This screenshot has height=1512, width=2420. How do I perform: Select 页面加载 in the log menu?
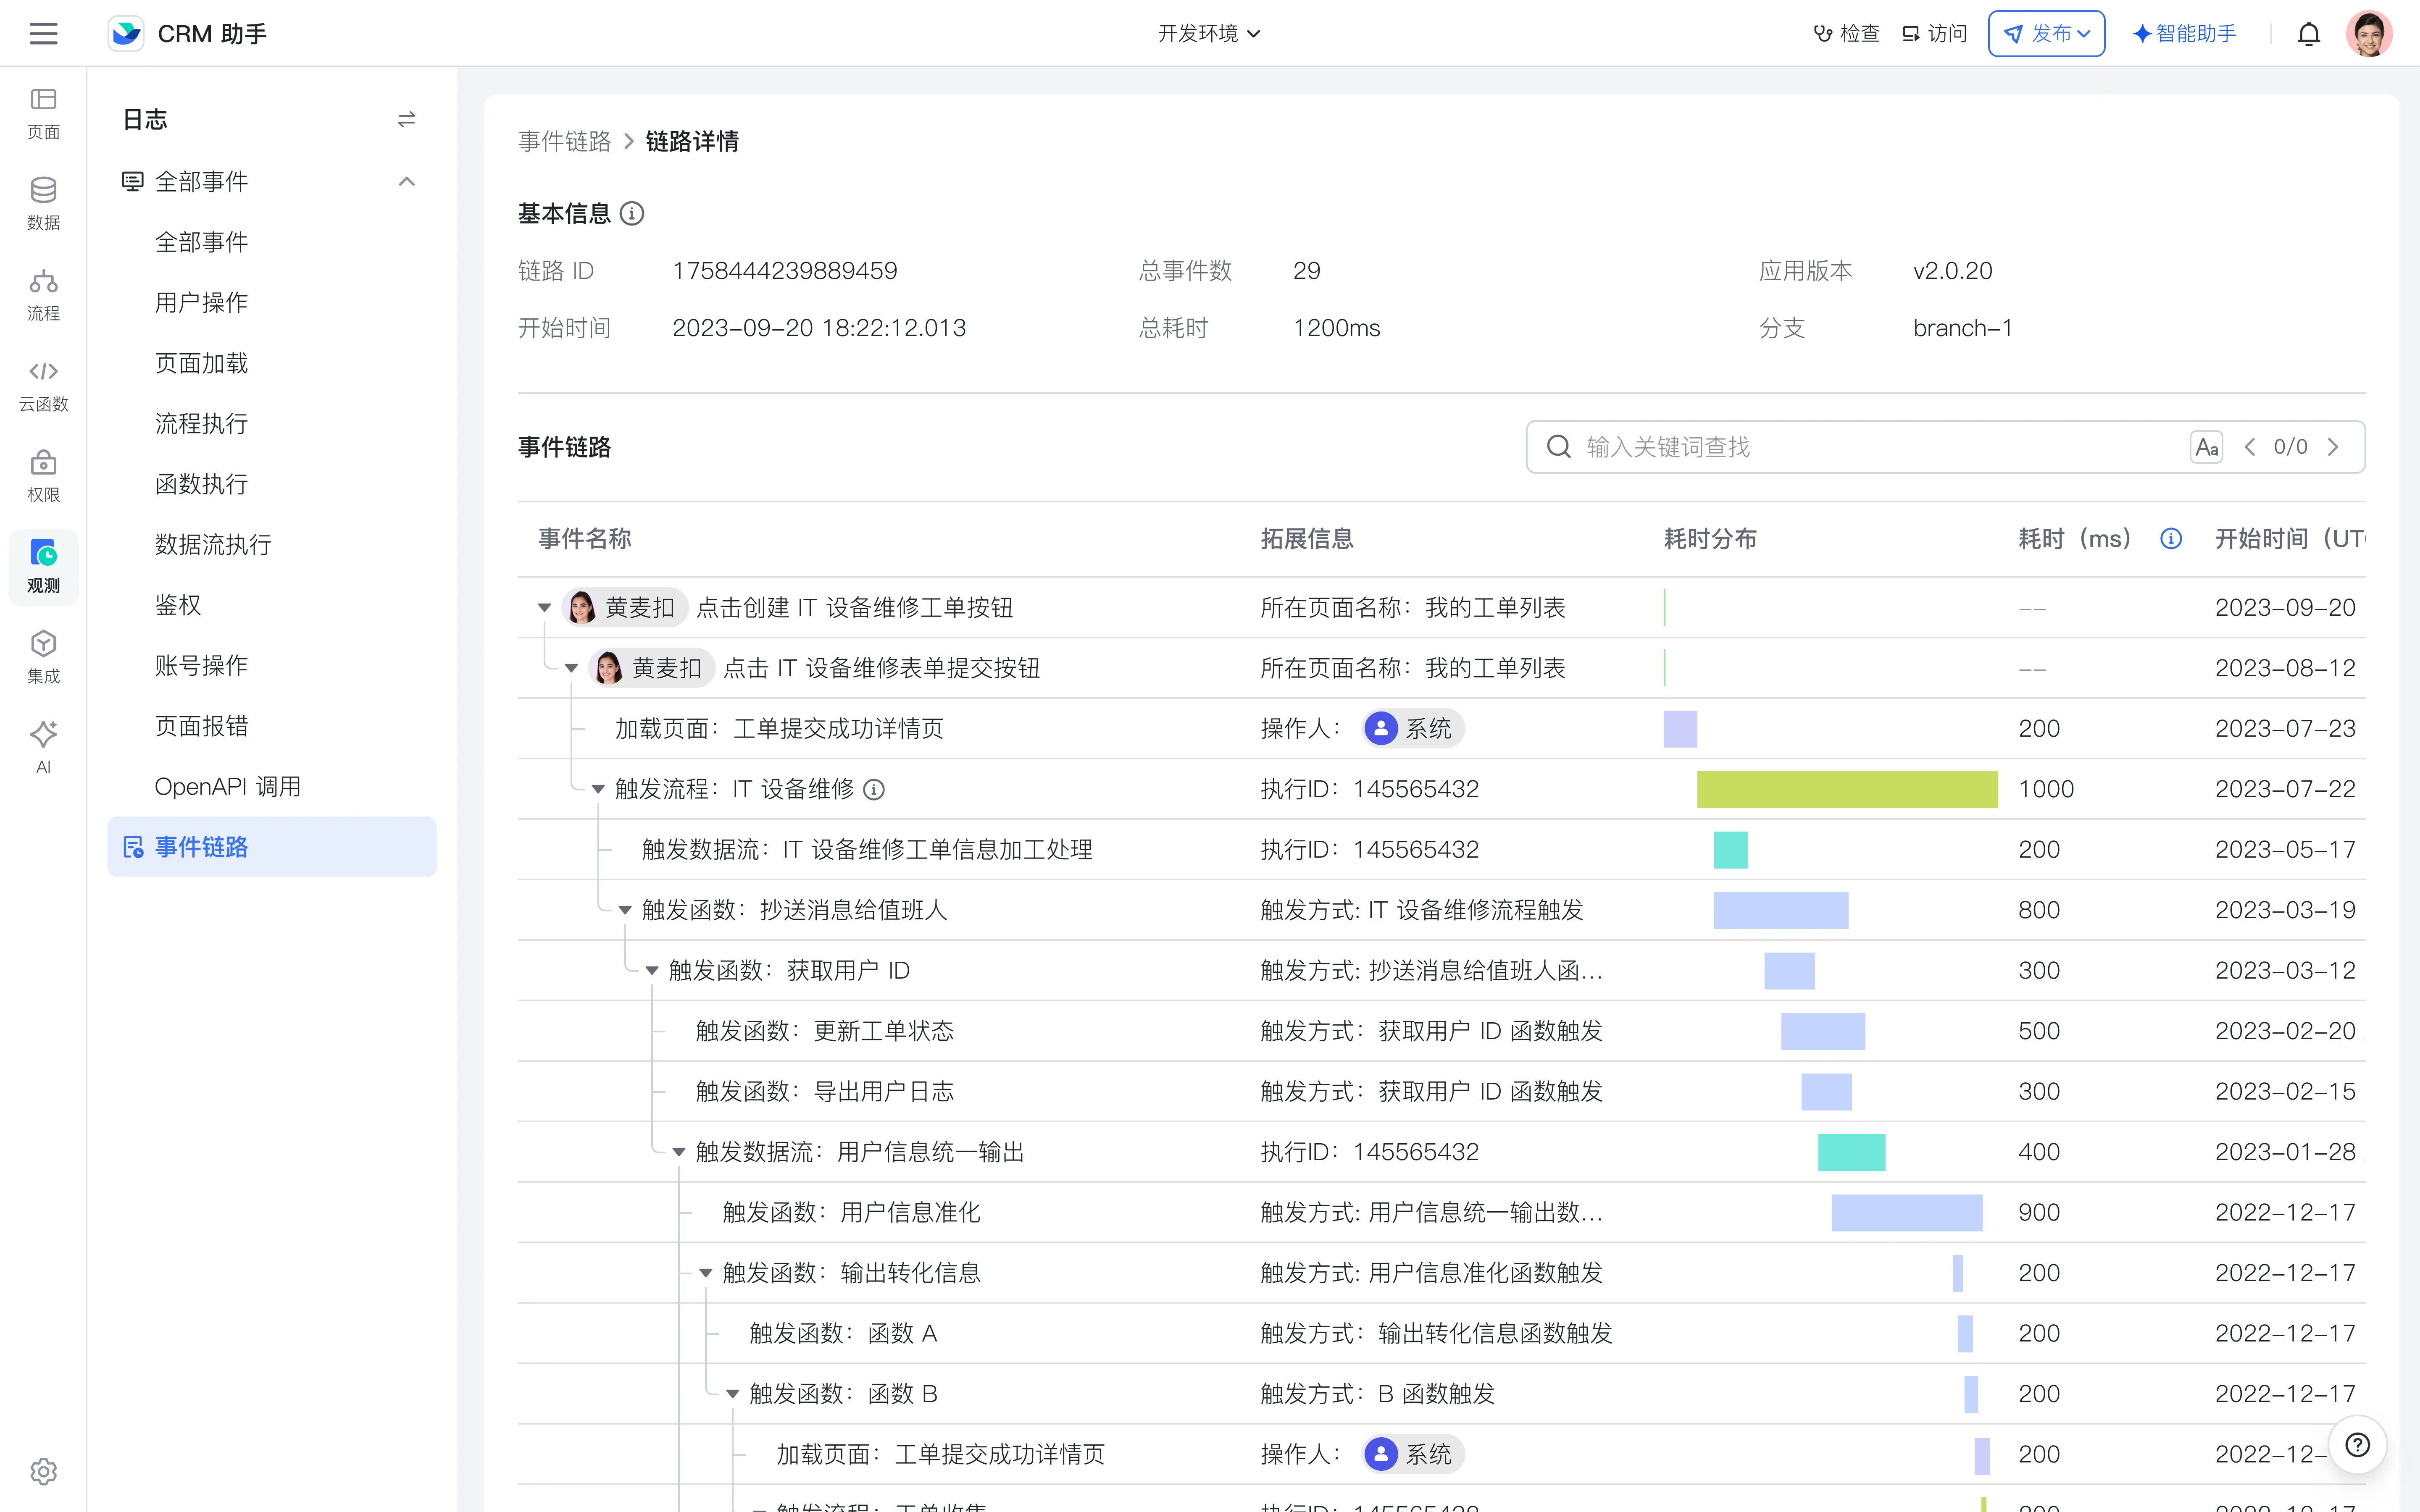click(x=272, y=363)
